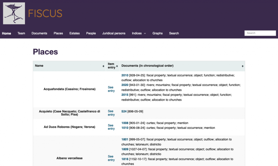Sort by Documents column arrows
Viewport: 278px width, 166px height.
[242, 66]
